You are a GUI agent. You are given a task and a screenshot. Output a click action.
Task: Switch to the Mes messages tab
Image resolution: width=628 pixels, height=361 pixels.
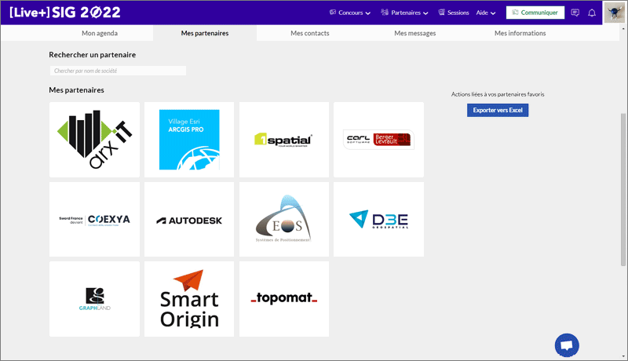[x=414, y=33]
